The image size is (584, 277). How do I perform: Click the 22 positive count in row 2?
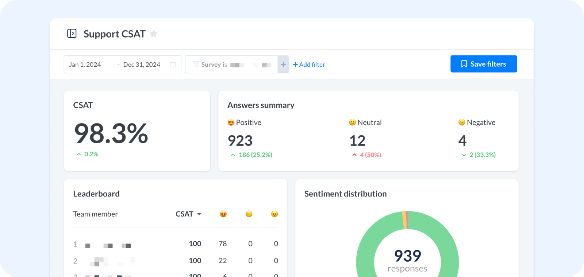click(223, 261)
